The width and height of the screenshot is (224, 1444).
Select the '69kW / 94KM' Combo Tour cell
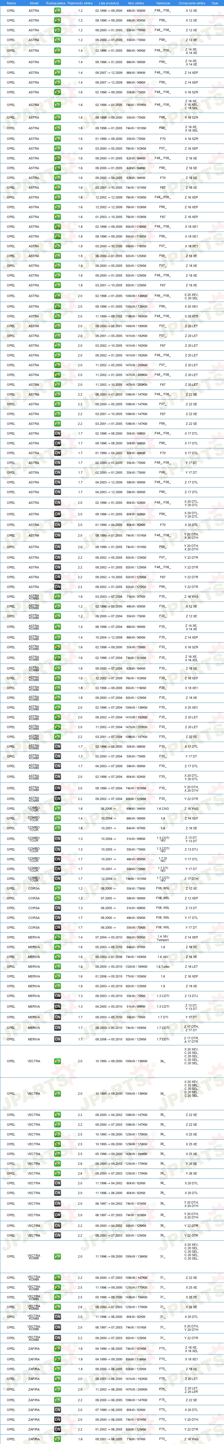coord(136,808)
